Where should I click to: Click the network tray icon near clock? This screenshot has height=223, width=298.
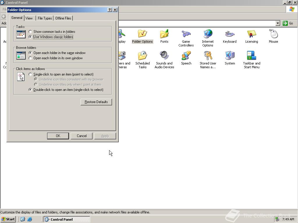277,219
